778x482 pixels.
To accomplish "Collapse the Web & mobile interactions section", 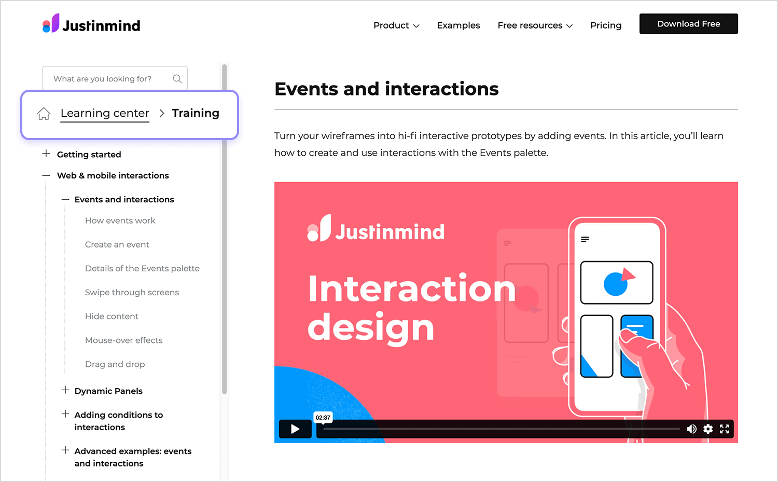I will coord(46,175).
